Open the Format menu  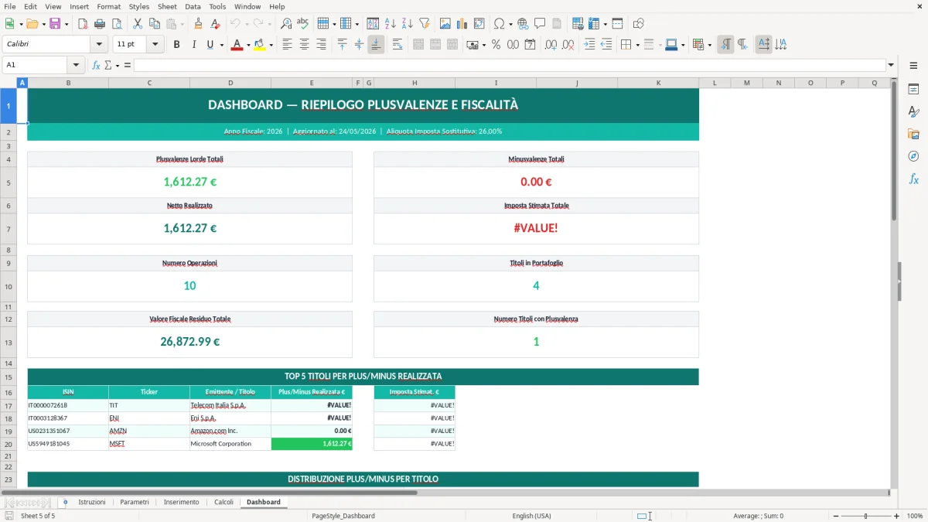(x=109, y=6)
